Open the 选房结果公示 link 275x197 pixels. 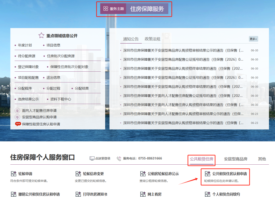click(x=28, y=99)
